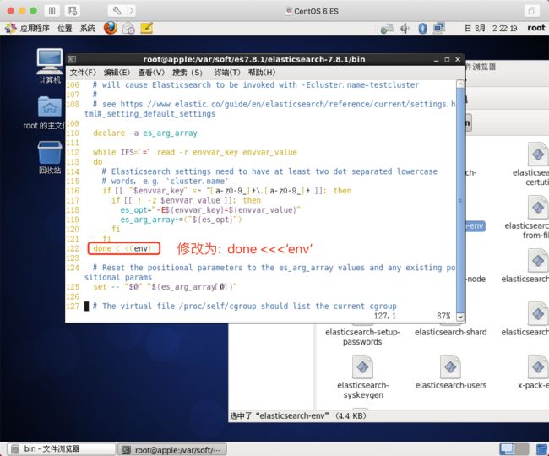Open the terminal 文件(F) menu
The image size is (549, 456).
(x=83, y=73)
